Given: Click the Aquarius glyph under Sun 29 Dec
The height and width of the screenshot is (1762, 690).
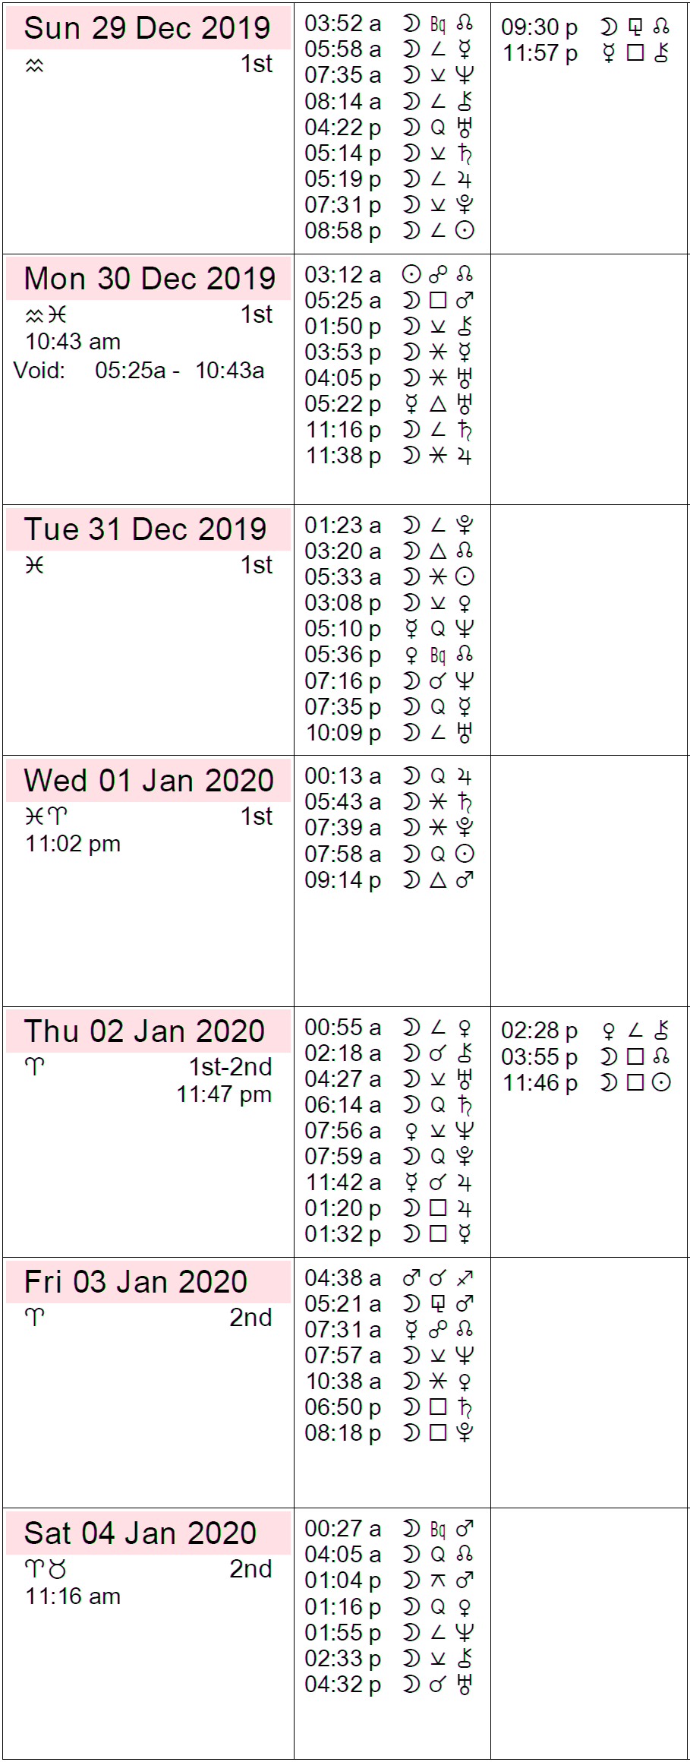Looking at the screenshot, I should [34, 66].
